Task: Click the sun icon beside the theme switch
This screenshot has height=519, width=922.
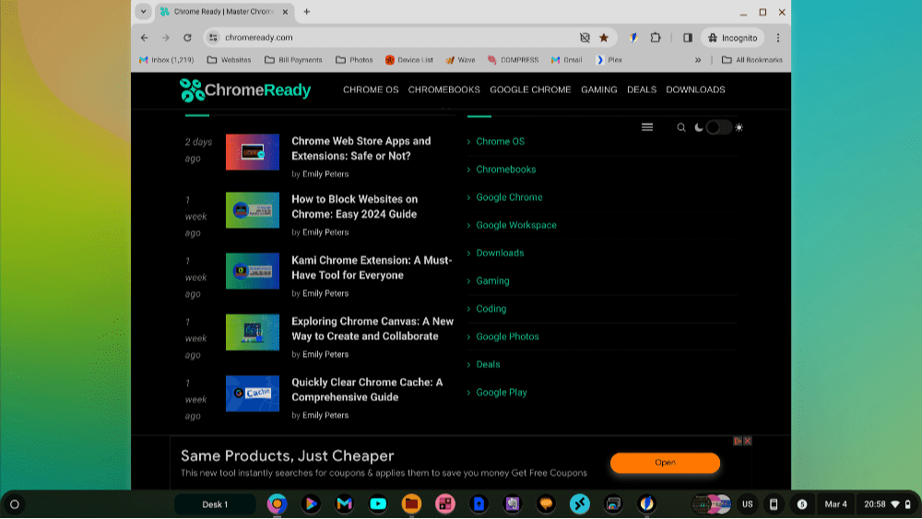Action: click(739, 127)
